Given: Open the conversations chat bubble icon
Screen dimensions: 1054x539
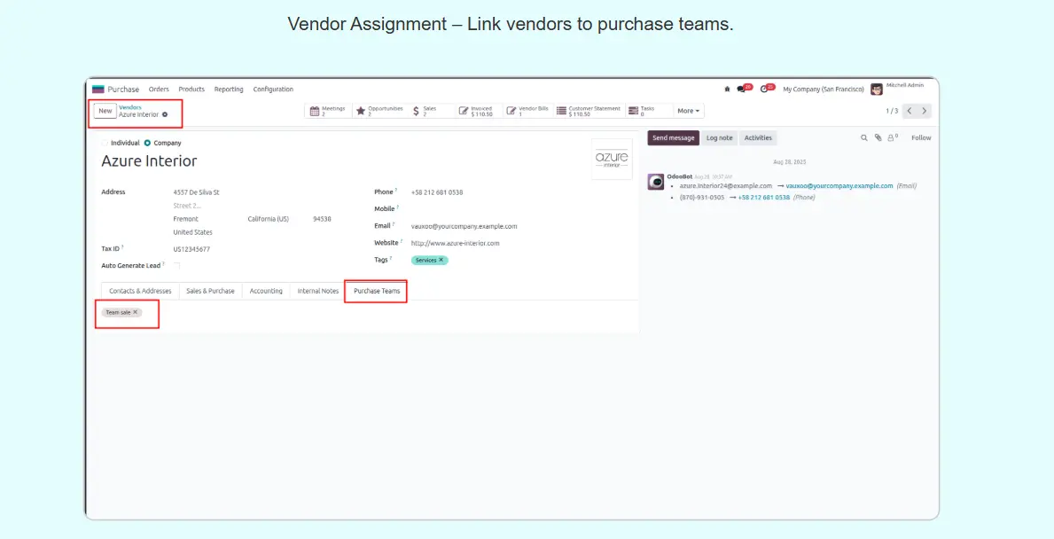Looking at the screenshot, I should [x=742, y=89].
